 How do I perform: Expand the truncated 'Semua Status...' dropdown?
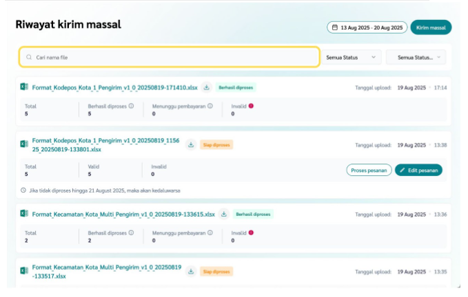coord(416,57)
